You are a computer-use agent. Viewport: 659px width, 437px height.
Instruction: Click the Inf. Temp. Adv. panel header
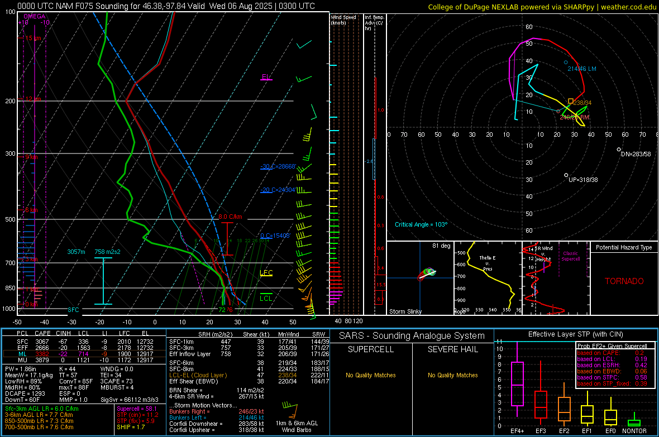pyautogui.click(x=374, y=23)
